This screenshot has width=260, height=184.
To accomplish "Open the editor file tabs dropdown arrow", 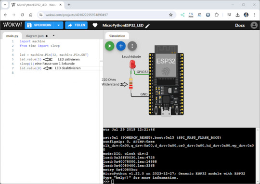I will (x=53, y=35).
